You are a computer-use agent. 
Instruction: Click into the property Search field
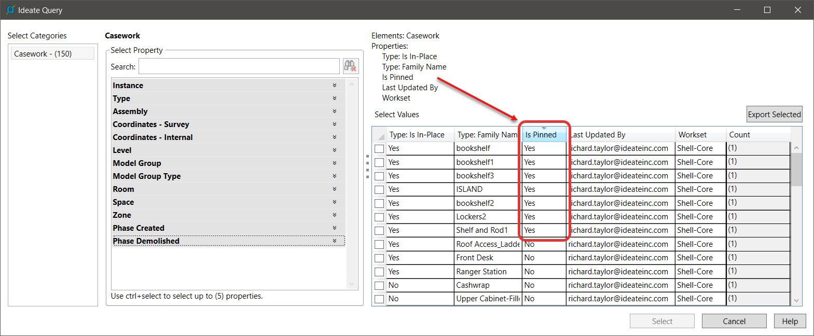coord(239,66)
